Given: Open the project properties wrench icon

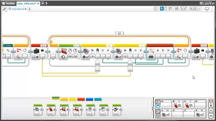Looking at the screenshot, I should [x=4, y=9].
